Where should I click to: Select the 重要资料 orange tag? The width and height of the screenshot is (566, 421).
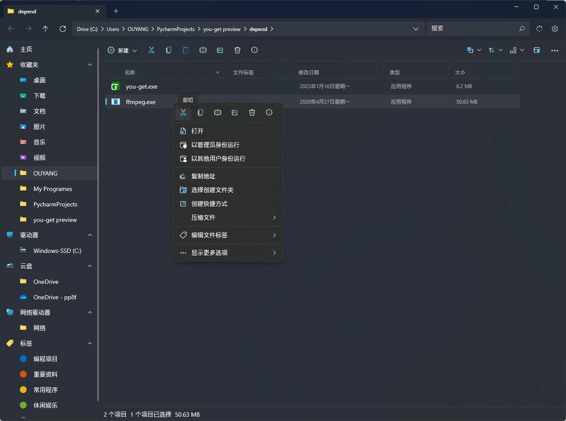click(x=50, y=375)
